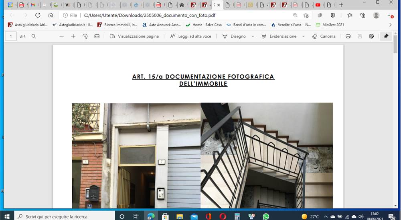Toggle Leggi ad alta voce
This screenshot has width=401, height=220.
[191, 36]
